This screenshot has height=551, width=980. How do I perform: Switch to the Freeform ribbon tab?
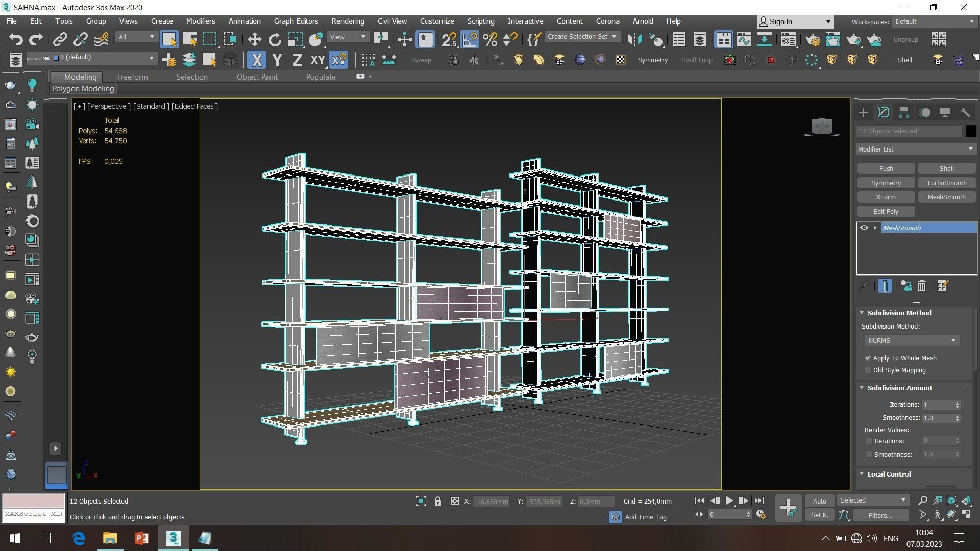(x=132, y=77)
